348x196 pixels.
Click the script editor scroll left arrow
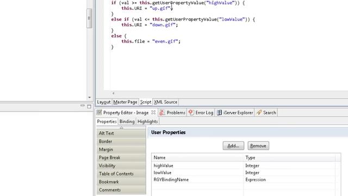point(113,93)
